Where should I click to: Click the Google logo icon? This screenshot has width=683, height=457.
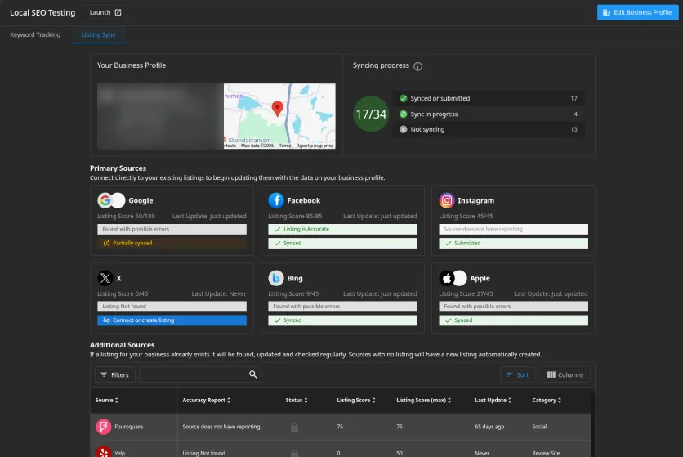(105, 200)
